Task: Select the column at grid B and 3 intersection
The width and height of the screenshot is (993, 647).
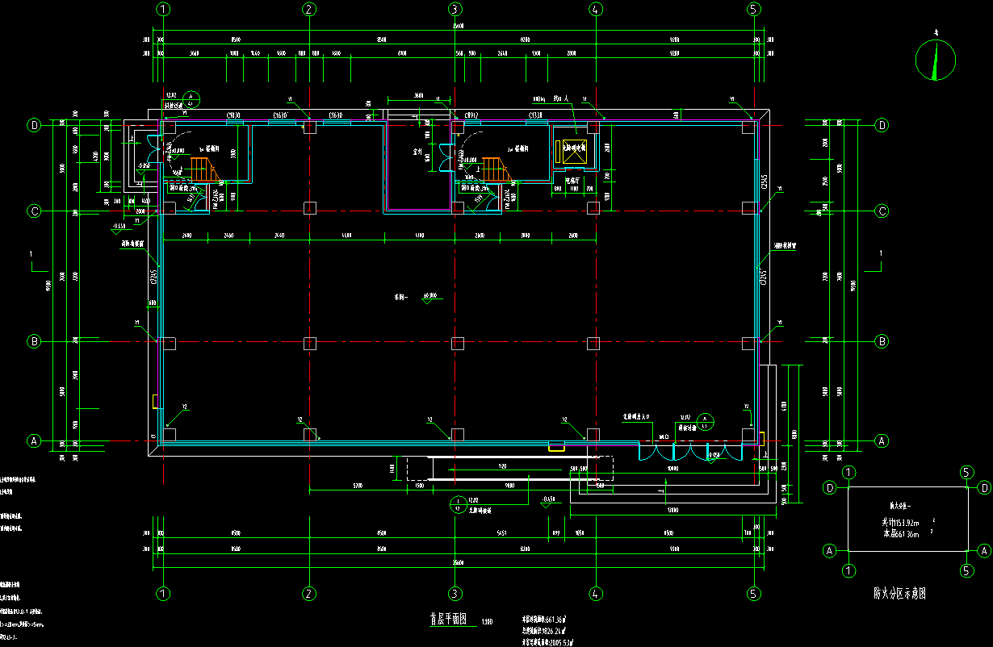Action: coord(458,343)
